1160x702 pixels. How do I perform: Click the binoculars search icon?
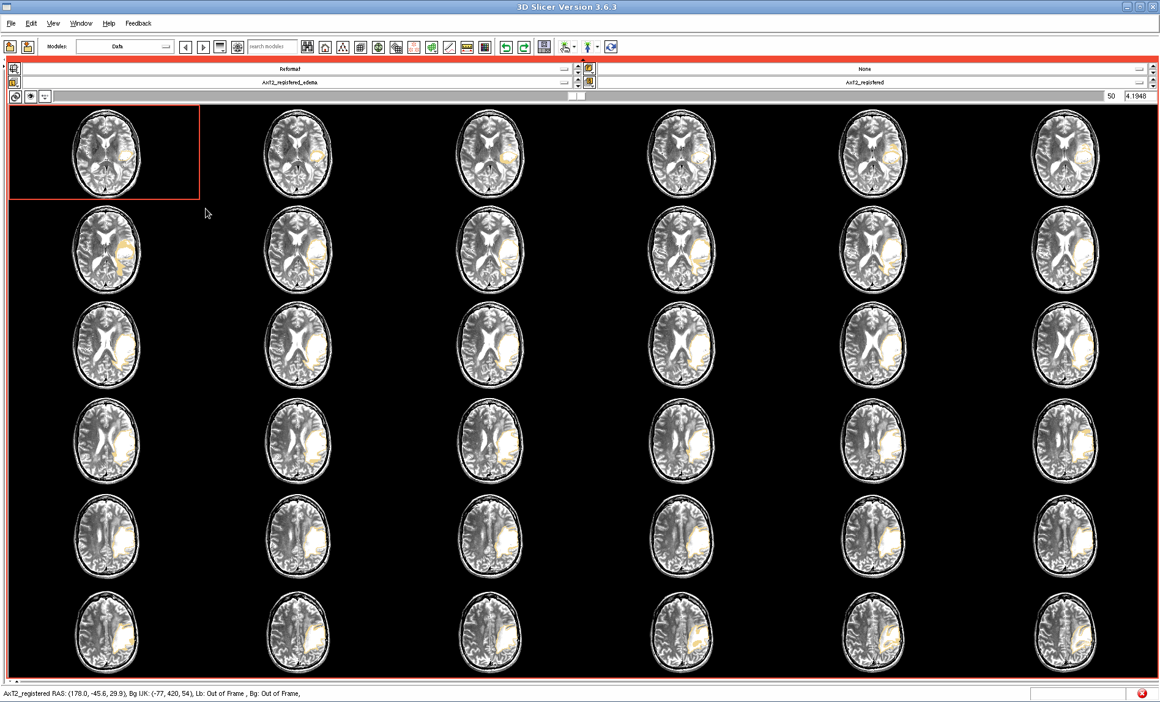coord(307,47)
